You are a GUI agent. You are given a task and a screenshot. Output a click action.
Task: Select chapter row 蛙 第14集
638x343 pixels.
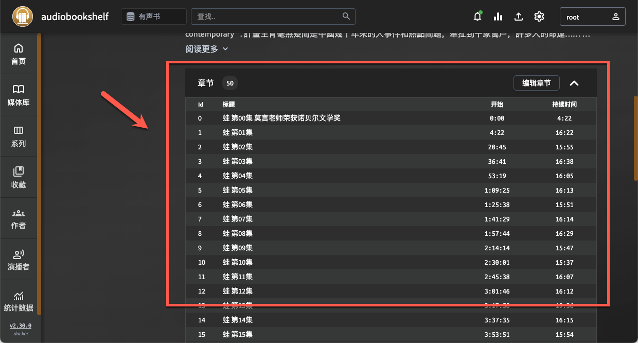tap(391, 320)
